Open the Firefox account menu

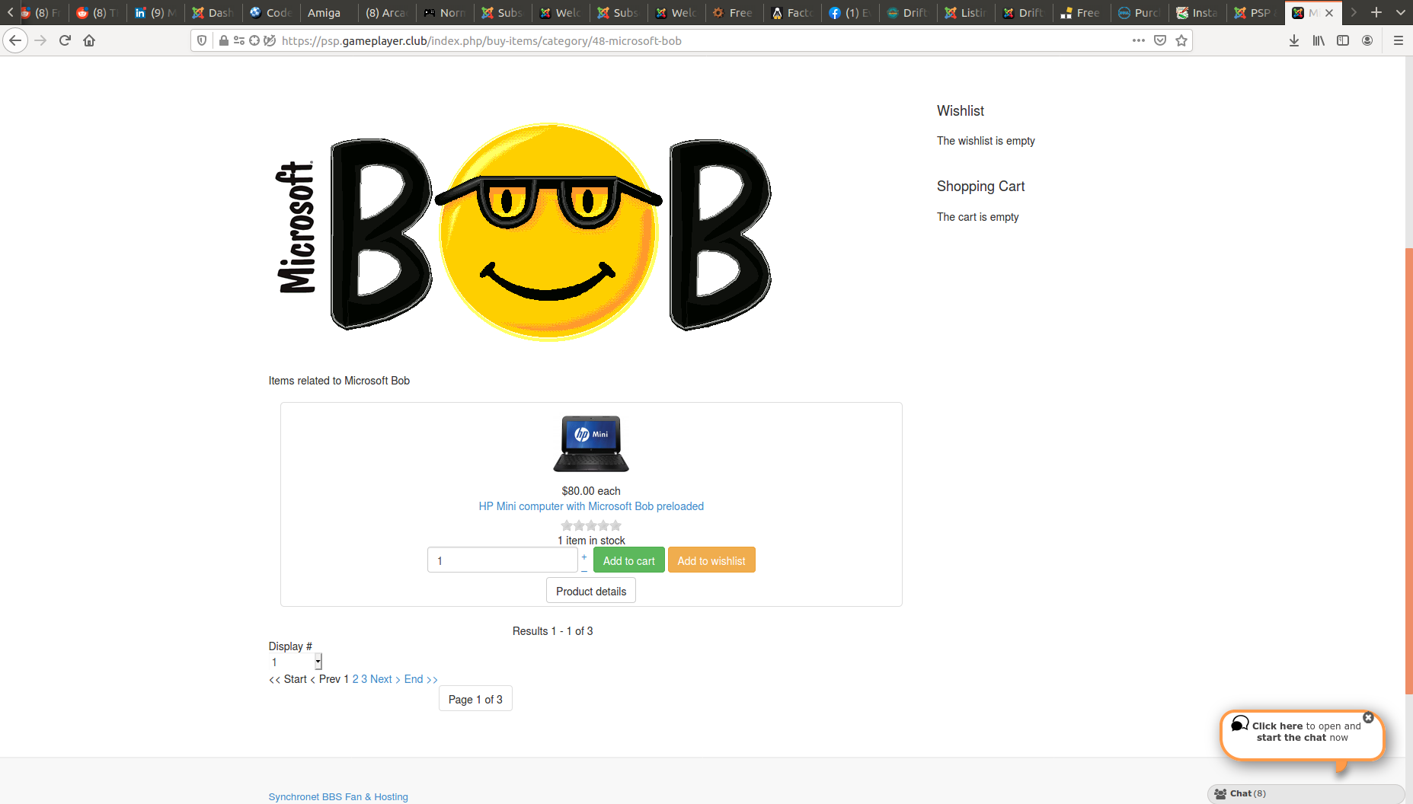coord(1367,40)
